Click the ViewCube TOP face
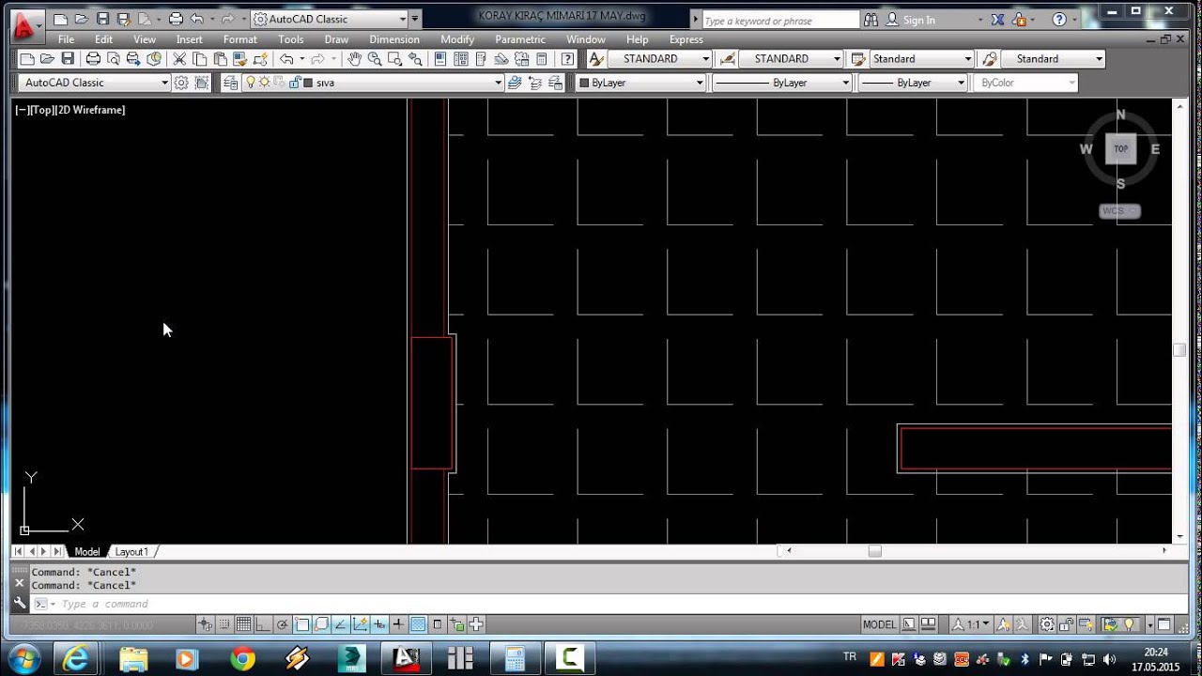This screenshot has width=1202, height=676. (1120, 149)
